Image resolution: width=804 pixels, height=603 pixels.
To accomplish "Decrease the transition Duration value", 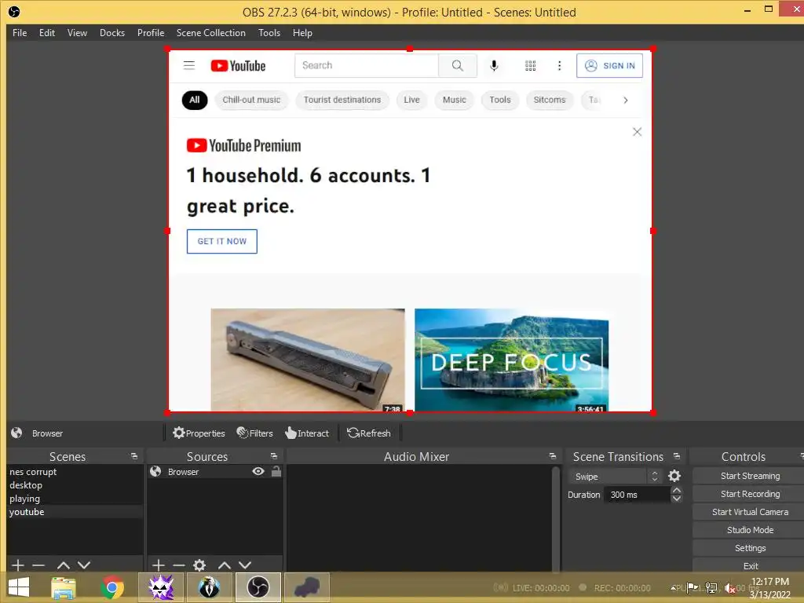I will tap(676, 499).
